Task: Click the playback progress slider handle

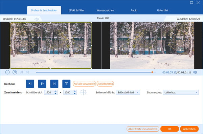Action: pyautogui.click(x=152, y=72)
